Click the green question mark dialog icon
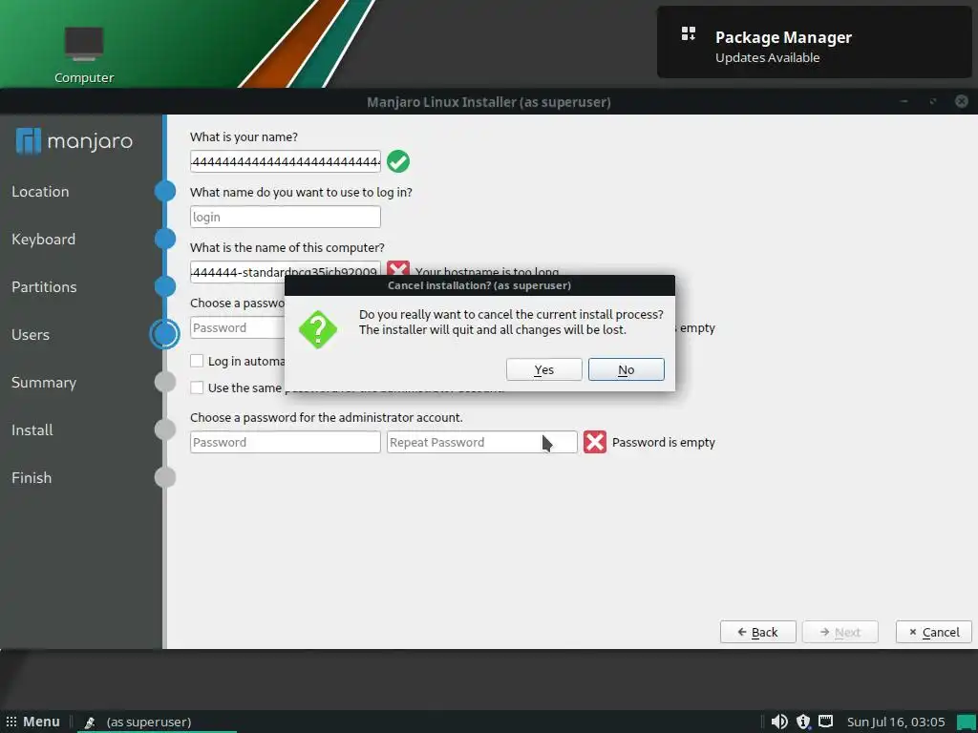This screenshot has height=733, width=978. click(x=318, y=329)
